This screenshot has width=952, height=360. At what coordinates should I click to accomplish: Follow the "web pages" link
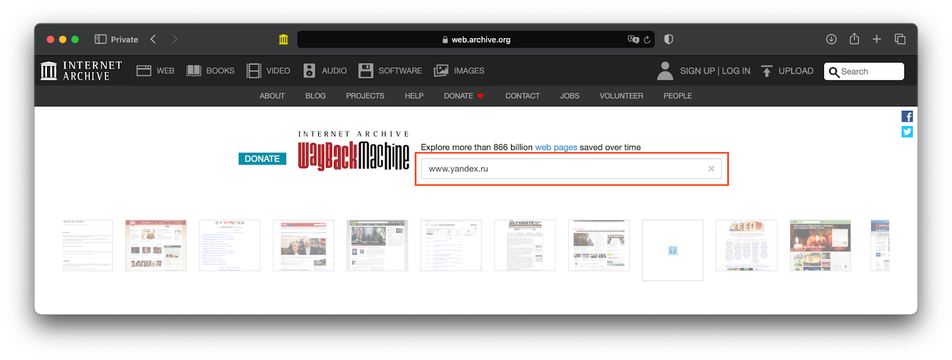(x=556, y=148)
